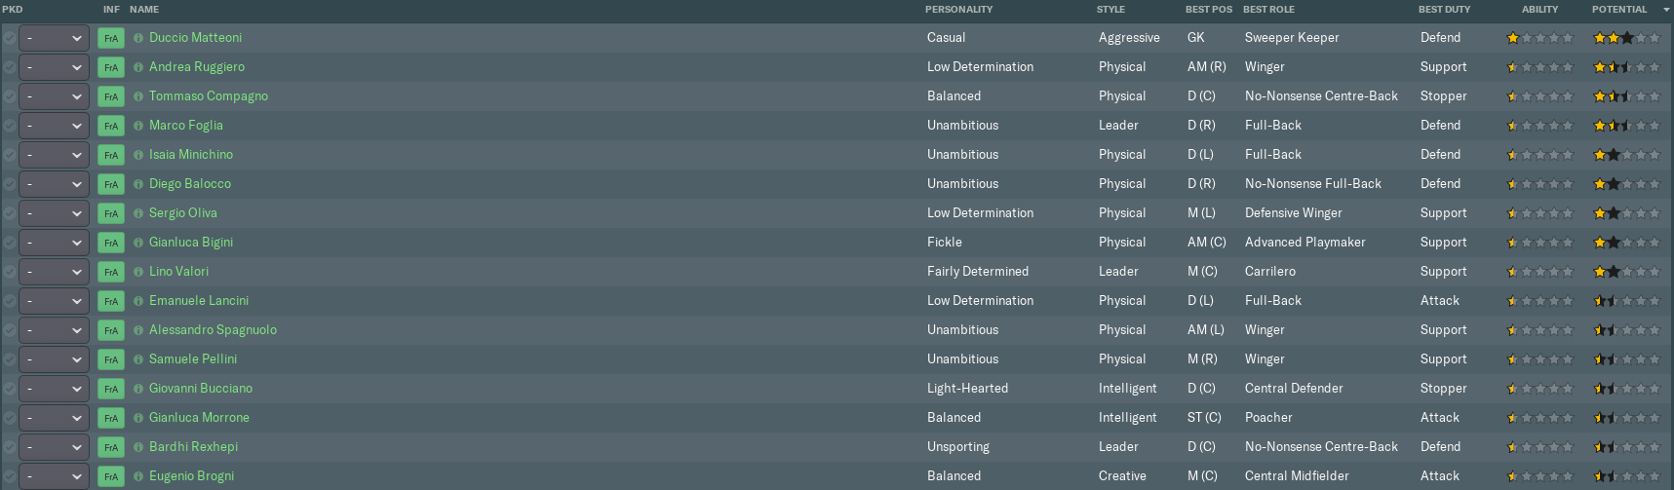Toggle the picked checkmark for Sergio Oliva
The height and width of the screenshot is (490, 1674).
(x=9, y=213)
